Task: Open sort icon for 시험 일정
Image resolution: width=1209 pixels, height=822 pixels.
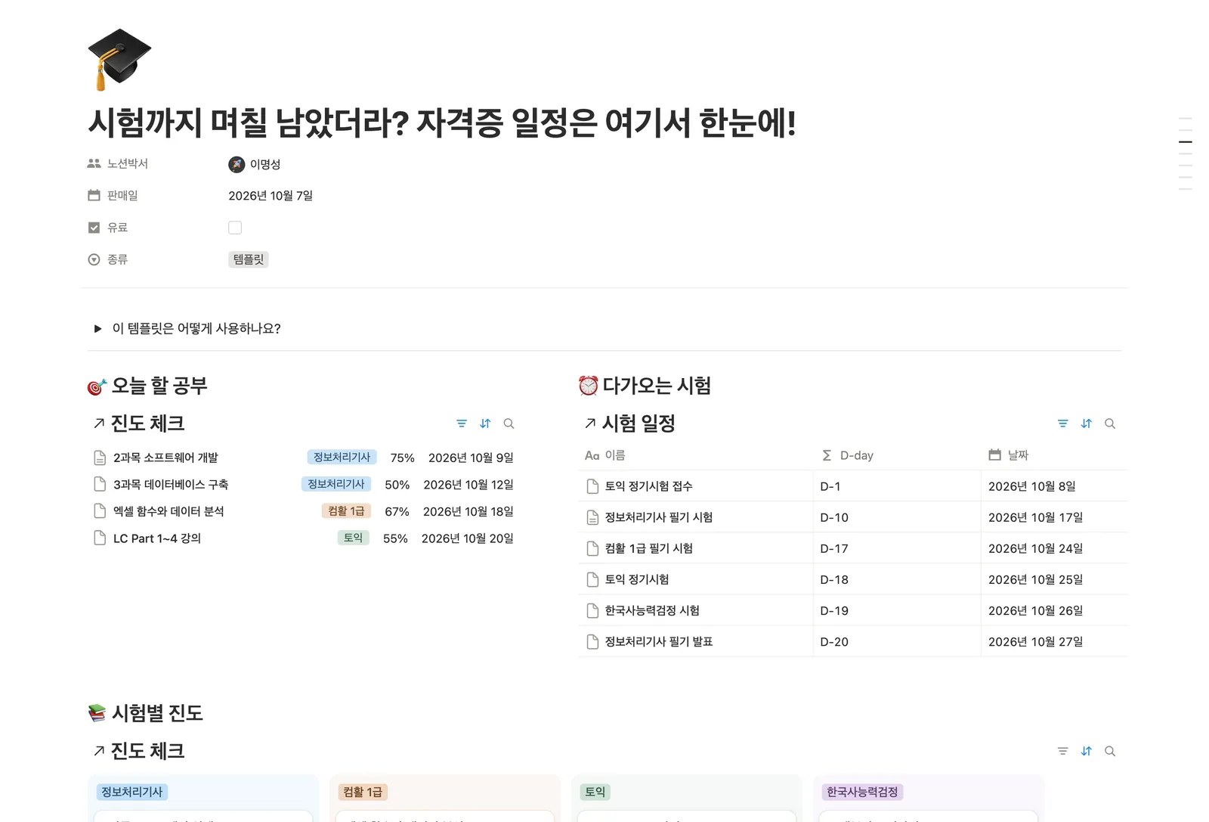Action: click(x=1086, y=423)
